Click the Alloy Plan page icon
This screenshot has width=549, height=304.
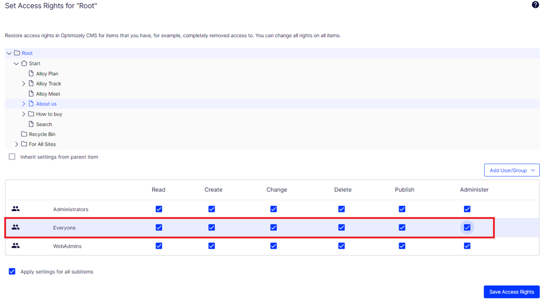[x=31, y=73]
